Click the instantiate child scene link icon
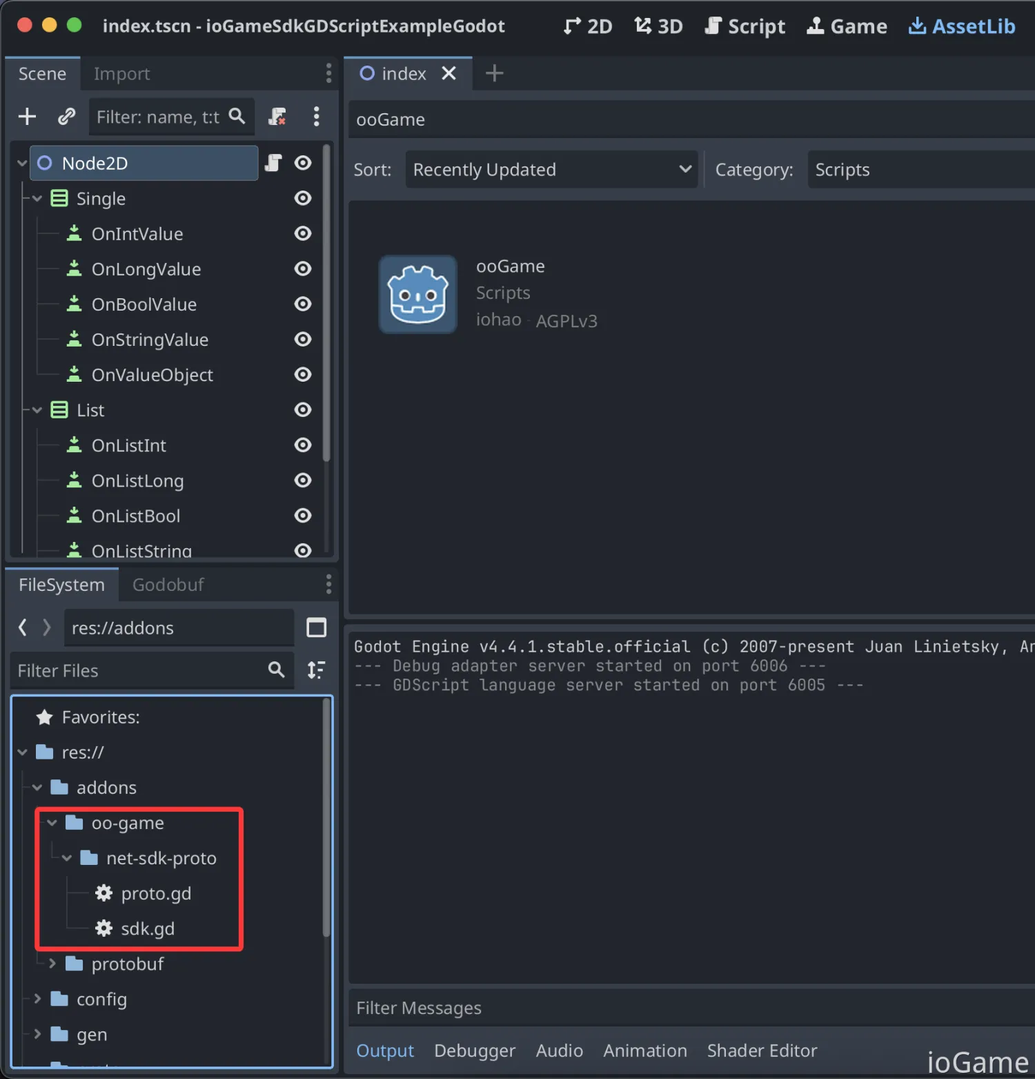 coord(66,117)
